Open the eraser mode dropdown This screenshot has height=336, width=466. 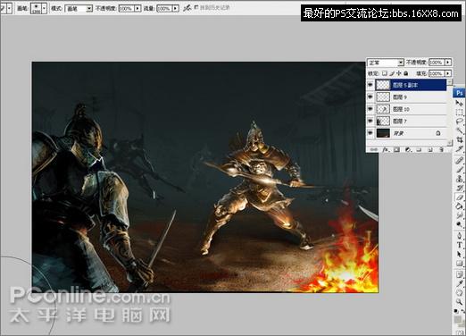click(89, 9)
